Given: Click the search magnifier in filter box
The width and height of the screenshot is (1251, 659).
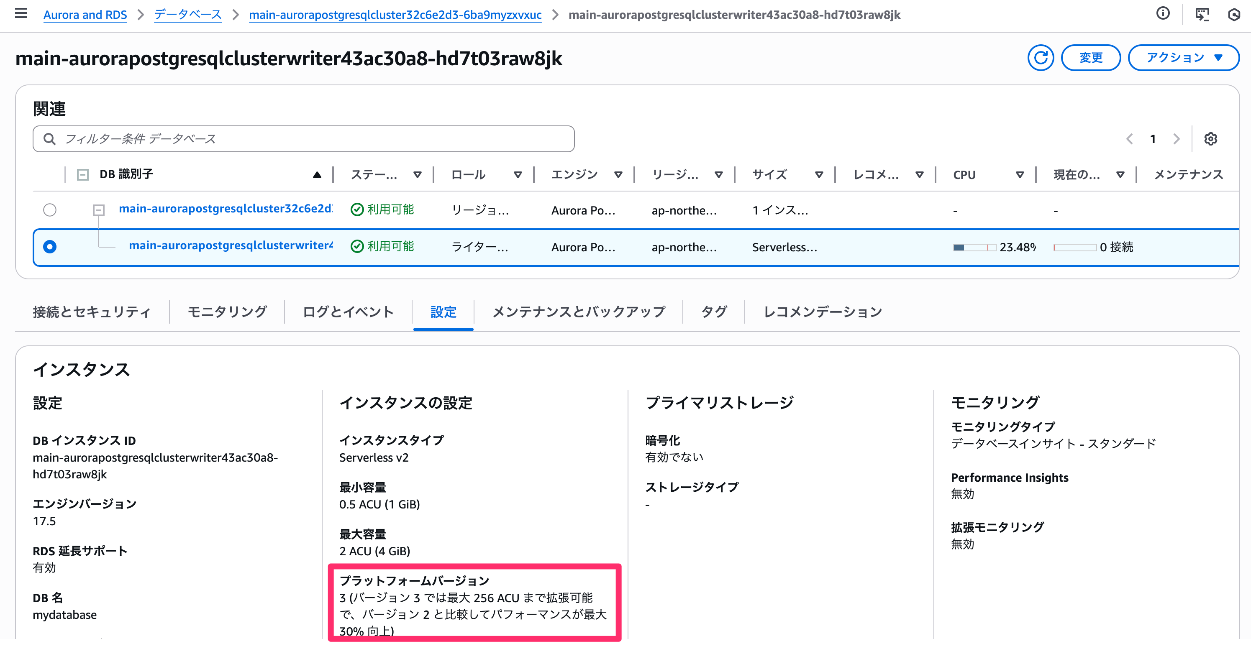Looking at the screenshot, I should [49, 139].
